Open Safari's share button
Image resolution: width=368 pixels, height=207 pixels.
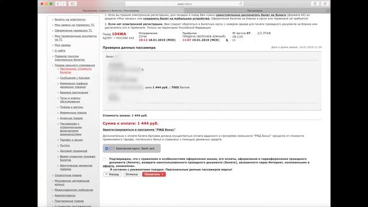click(x=315, y=4)
